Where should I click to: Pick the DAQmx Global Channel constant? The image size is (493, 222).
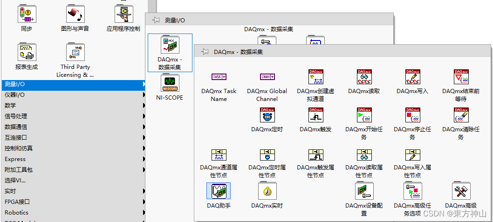pos(267,77)
